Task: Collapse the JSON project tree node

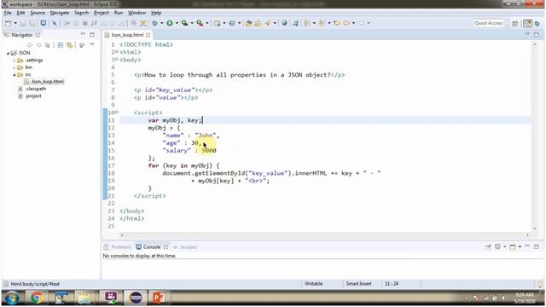Action: point(8,53)
